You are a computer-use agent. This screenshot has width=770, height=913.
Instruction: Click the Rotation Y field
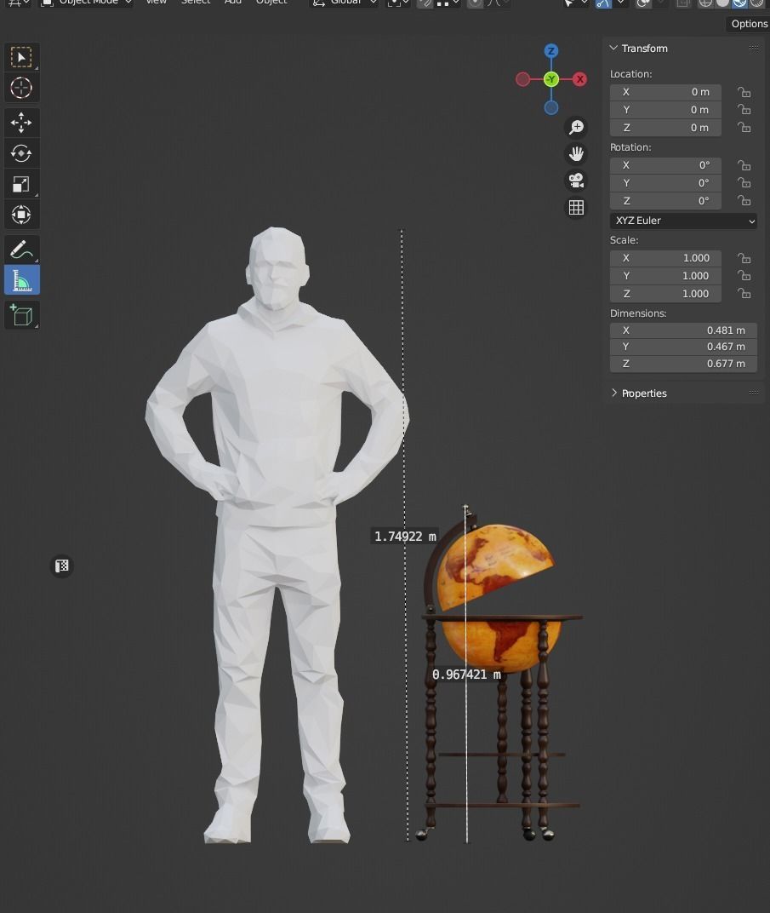click(665, 183)
